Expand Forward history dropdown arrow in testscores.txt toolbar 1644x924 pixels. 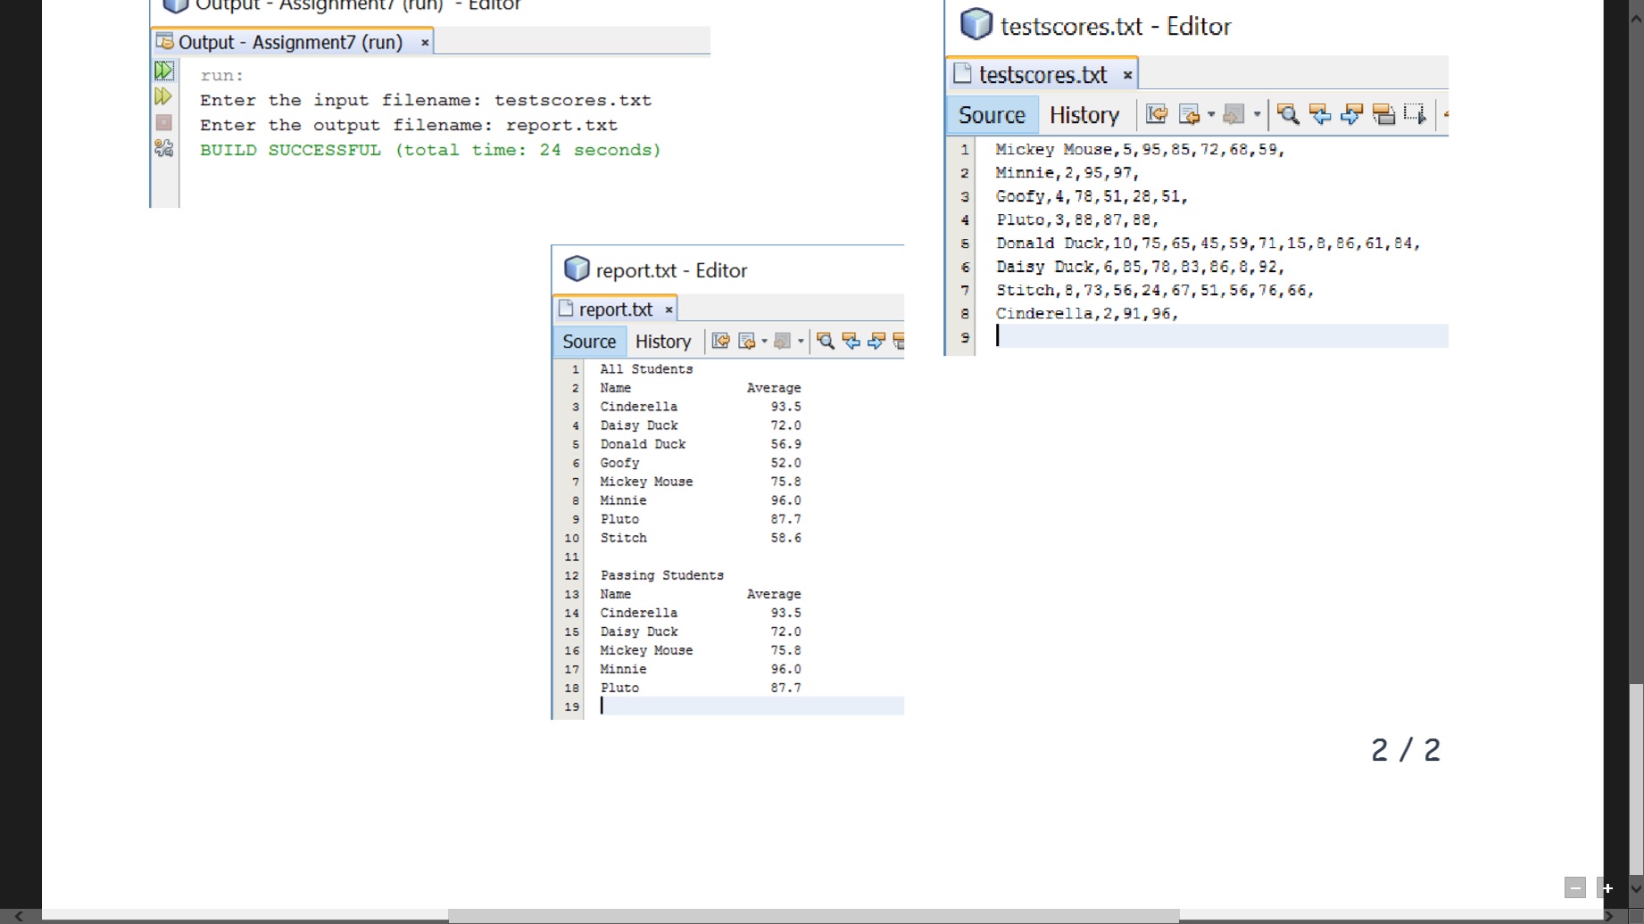point(1257,114)
